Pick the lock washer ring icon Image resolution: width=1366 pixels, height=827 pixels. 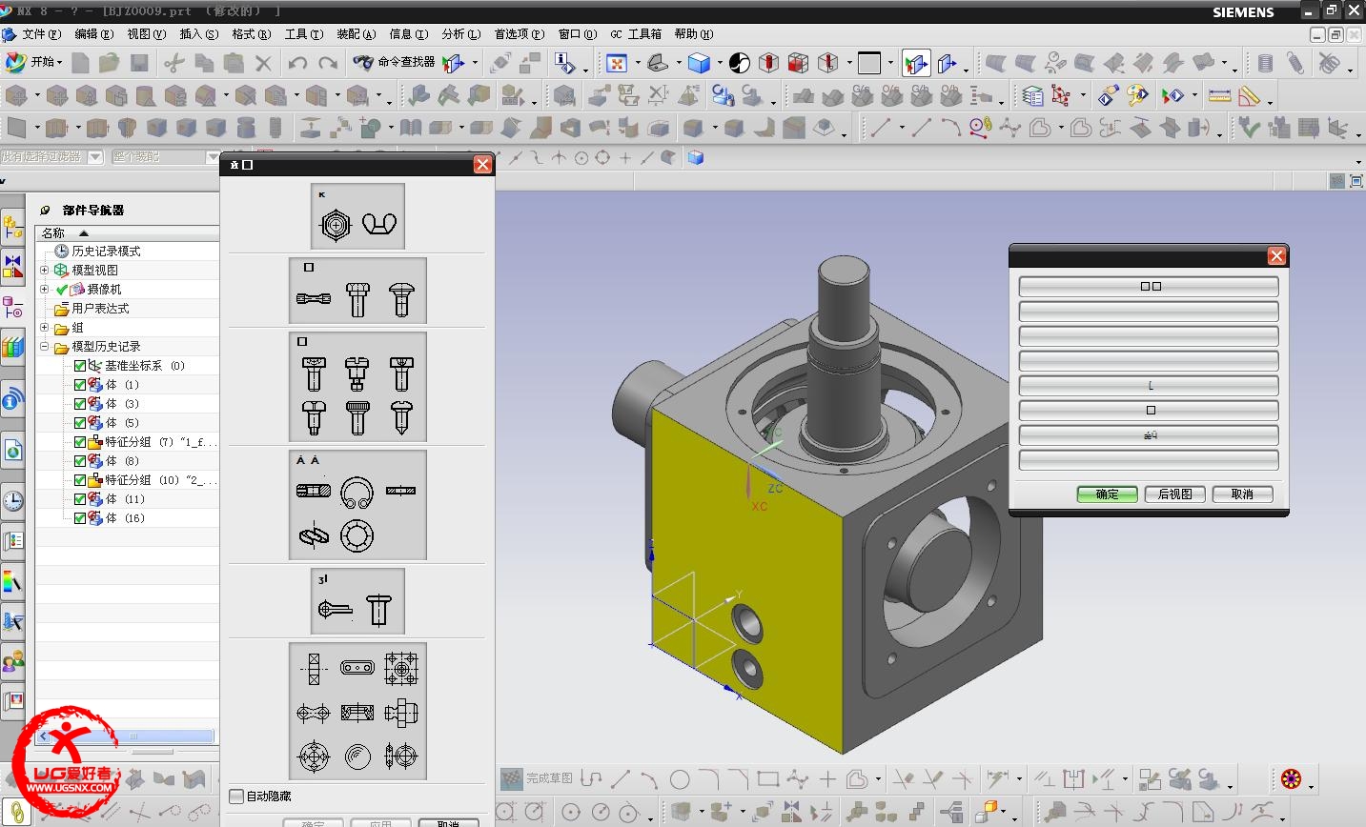click(357, 536)
